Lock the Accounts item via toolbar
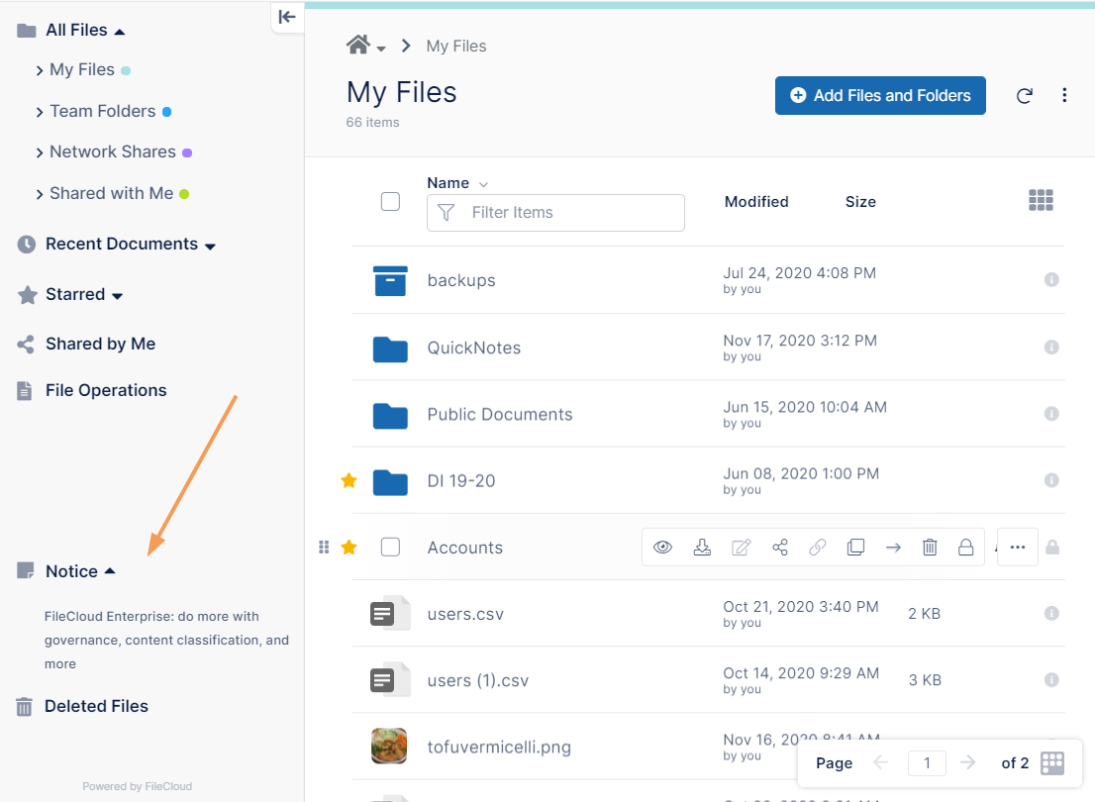Viewport: 1095px width, 802px height. [965, 548]
